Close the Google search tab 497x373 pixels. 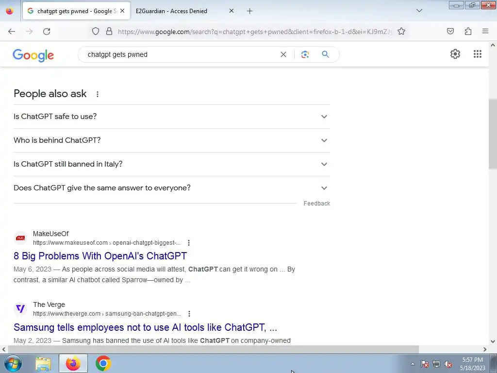(122, 11)
